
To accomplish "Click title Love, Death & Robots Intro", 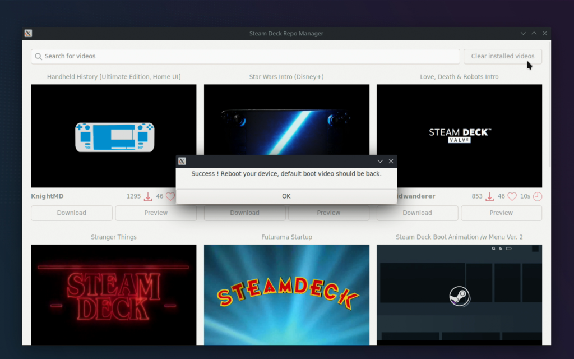I will click(460, 76).
